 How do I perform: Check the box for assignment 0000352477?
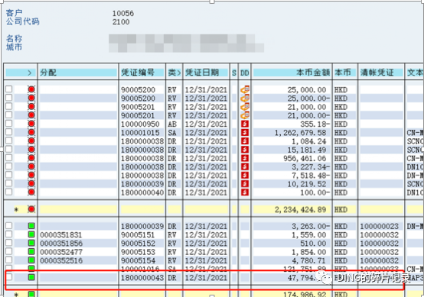point(9,251)
